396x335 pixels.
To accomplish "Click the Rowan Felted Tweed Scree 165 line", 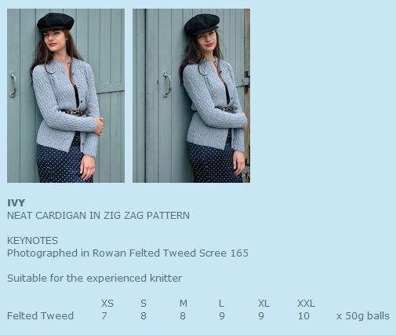I will [128, 253].
